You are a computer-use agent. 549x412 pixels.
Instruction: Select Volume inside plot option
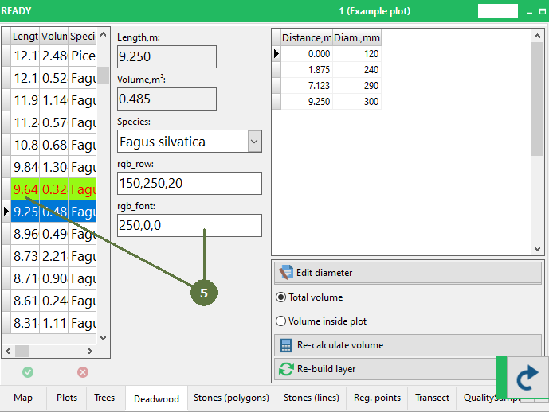click(280, 321)
